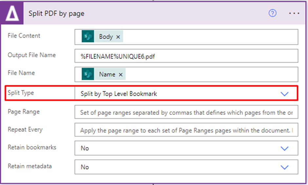Open the three-dot more options menu
Image resolution: width=308 pixels, height=185 pixels.
[294, 13]
